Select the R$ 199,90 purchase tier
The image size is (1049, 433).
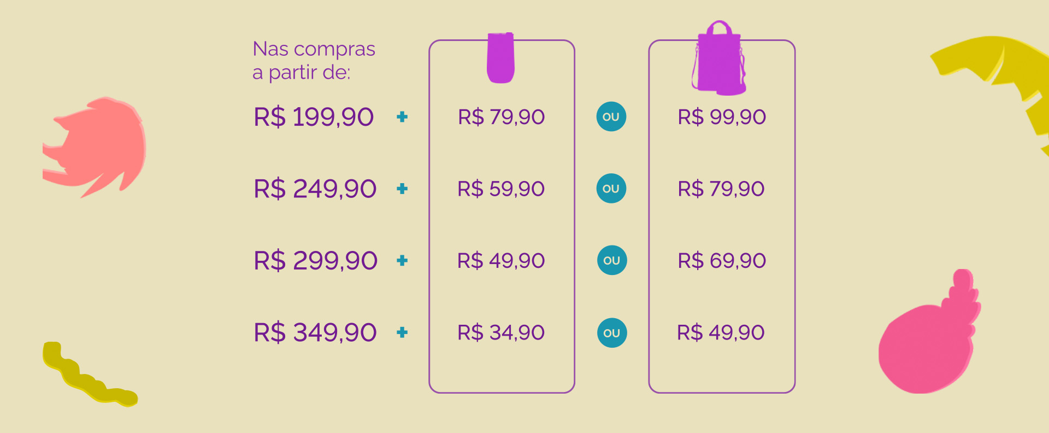pyautogui.click(x=314, y=117)
